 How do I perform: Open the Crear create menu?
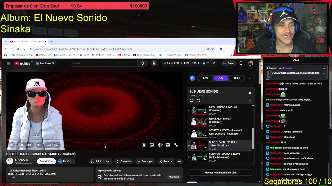229,63
